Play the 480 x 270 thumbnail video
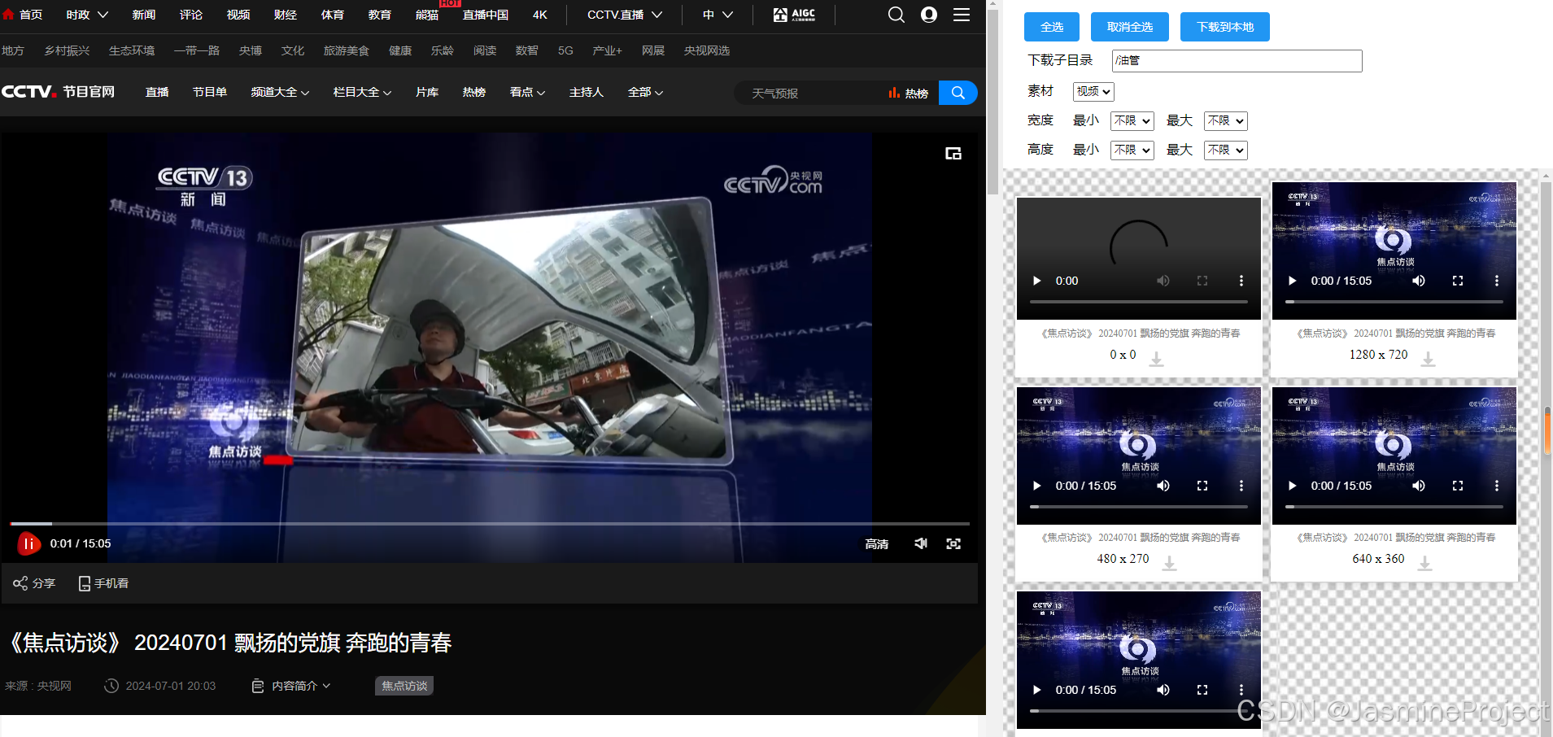The image size is (1553, 737). [1036, 486]
